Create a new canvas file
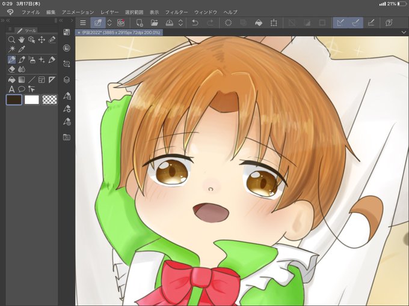Image resolution: width=409 pixels, height=306 pixels. (x=140, y=23)
